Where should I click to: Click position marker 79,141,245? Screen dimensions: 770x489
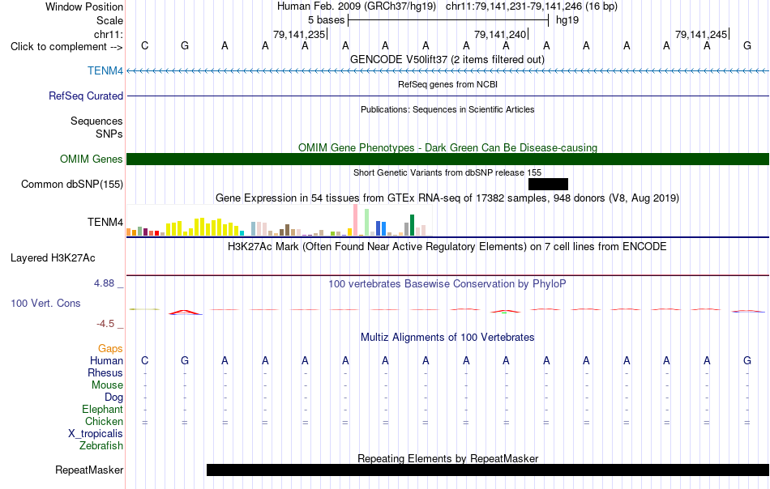coord(702,34)
